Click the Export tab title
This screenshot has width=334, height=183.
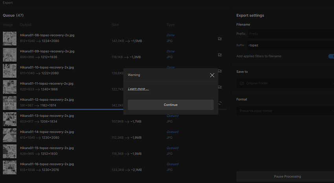point(7,3)
